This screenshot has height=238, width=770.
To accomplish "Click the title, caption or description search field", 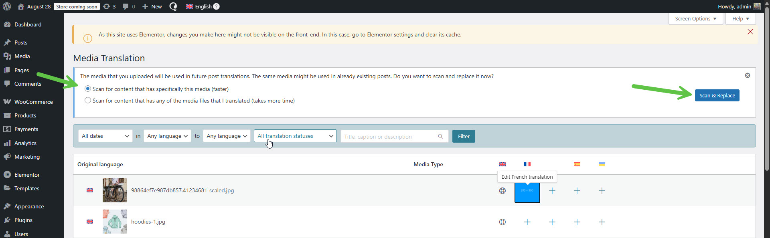I will 389,137.
